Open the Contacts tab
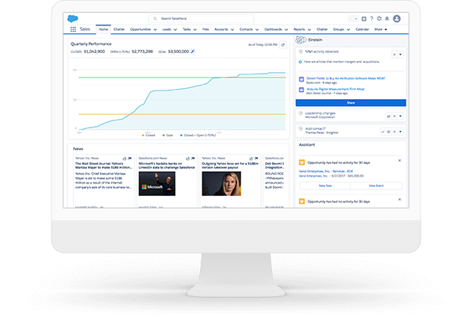This screenshot has width=476, height=317. click(x=246, y=29)
